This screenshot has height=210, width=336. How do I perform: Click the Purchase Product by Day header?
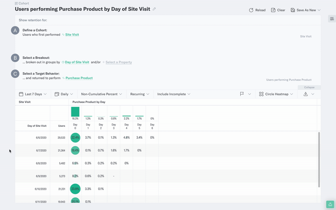coord(89,102)
